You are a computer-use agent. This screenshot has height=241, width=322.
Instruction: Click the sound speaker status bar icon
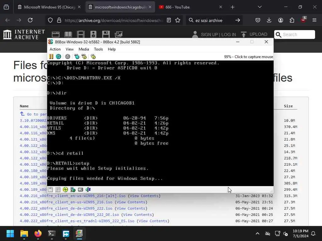[88, 190]
